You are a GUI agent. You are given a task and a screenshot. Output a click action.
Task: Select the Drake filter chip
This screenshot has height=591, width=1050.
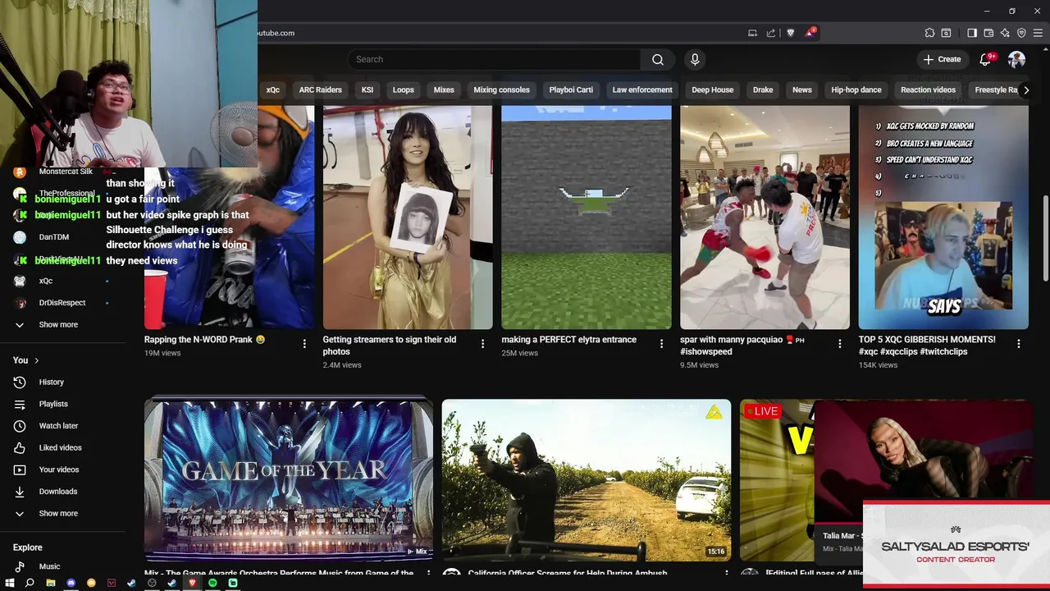pos(763,89)
